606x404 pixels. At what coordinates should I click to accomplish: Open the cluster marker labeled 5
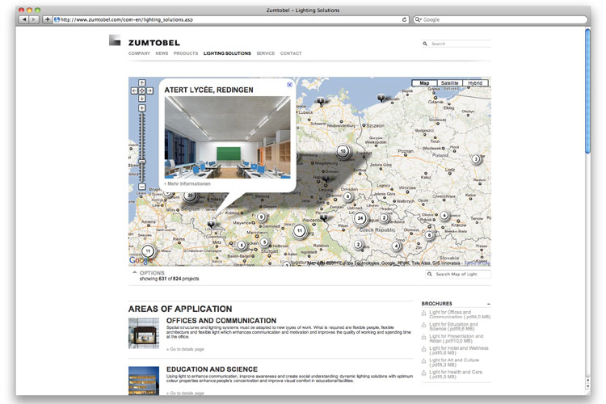tap(264, 242)
